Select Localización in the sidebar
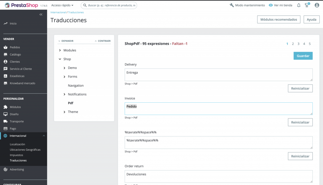Screen dimensions: 323x185 [17, 144]
